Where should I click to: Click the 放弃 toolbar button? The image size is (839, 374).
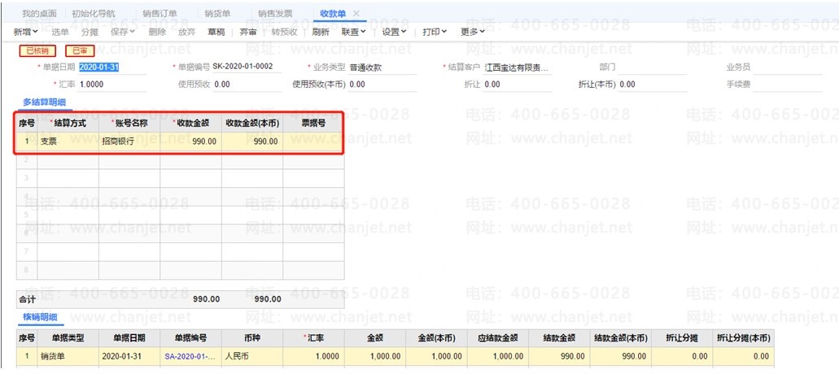point(186,32)
